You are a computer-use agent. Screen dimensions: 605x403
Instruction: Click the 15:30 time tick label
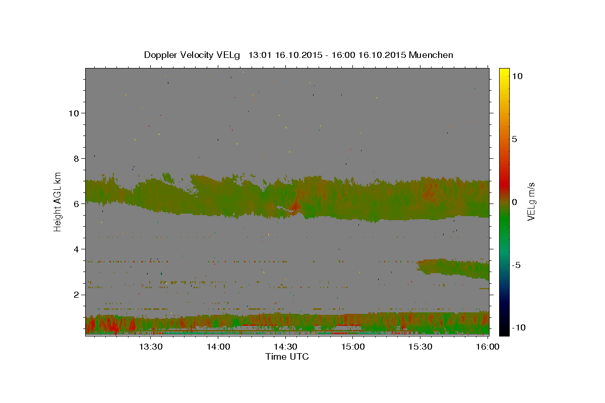click(420, 347)
